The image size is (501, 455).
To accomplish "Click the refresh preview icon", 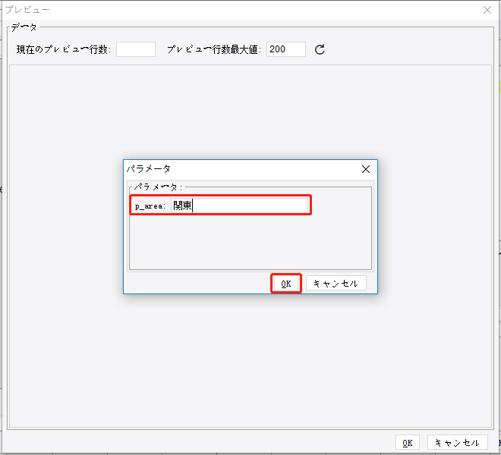I will click(x=320, y=49).
